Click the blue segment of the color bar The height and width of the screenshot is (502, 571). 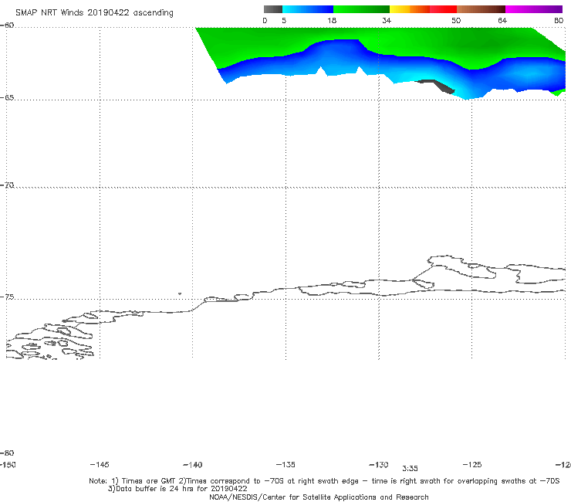(x=308, y=9)
